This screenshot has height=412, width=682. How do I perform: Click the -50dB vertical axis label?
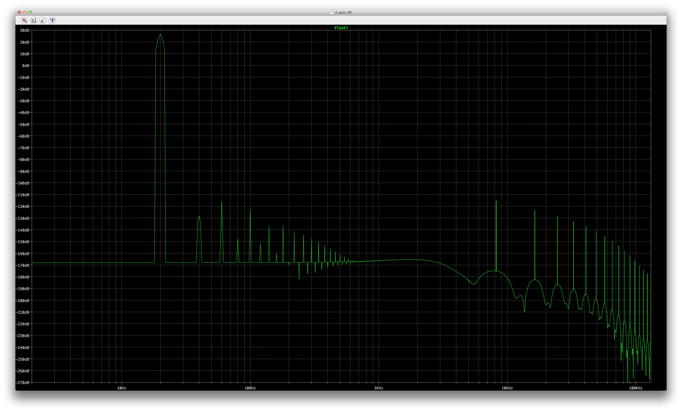(x=23, y=124)
